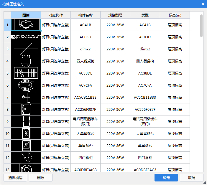
Task: Select the AC38DE legend symbol icon
Action: 26,73
